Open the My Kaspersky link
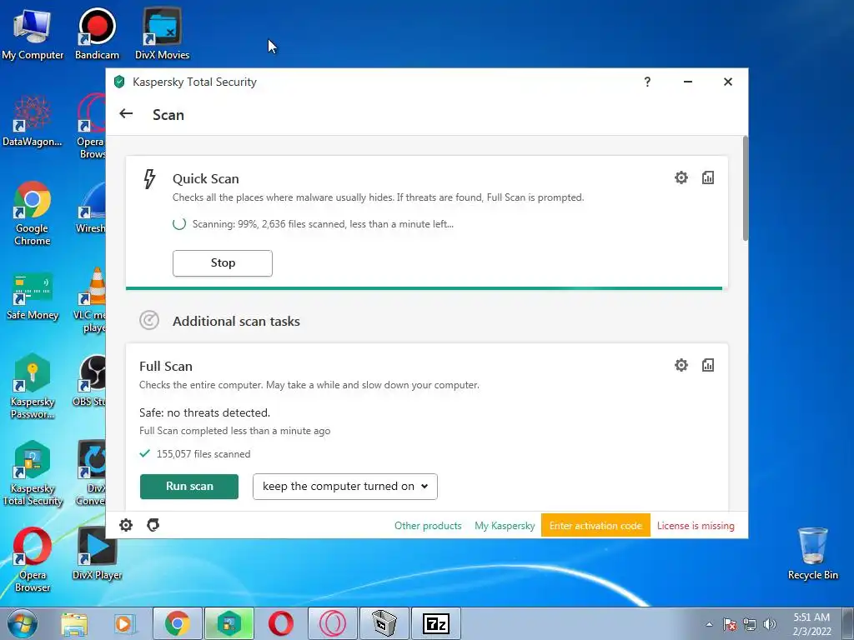The image size is (854, 640). pyautogui.click(x=505, y=526)
